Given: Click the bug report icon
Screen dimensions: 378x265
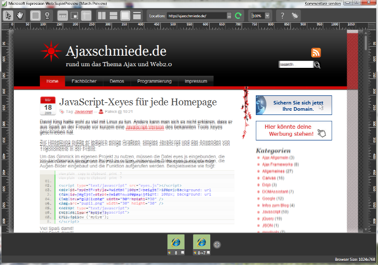Looking at the screenshot, I should point(295,16).
